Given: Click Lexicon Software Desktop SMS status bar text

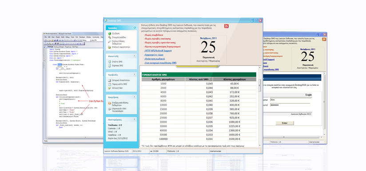Looking at the screenshot, I should [117, 151].
